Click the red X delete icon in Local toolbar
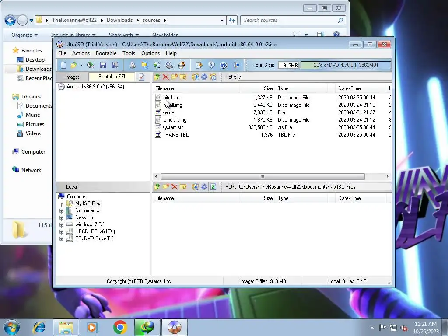The image size is (448, 336). pyautogui.click(x=175, y=186)
